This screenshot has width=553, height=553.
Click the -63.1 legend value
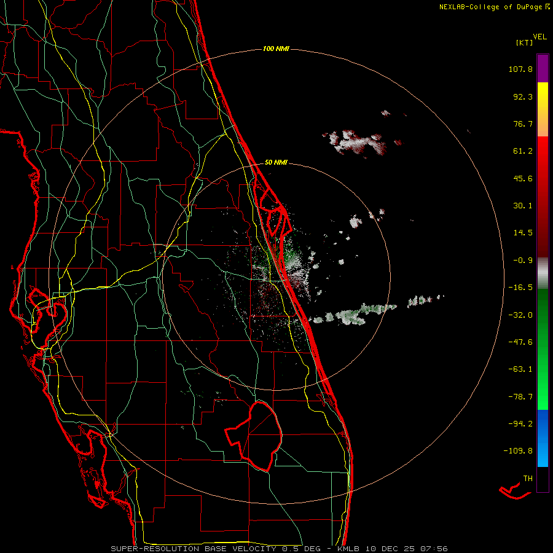coord(520,369)
